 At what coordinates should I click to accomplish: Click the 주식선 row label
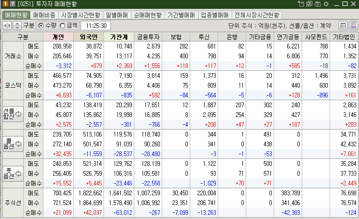[13, 203]
